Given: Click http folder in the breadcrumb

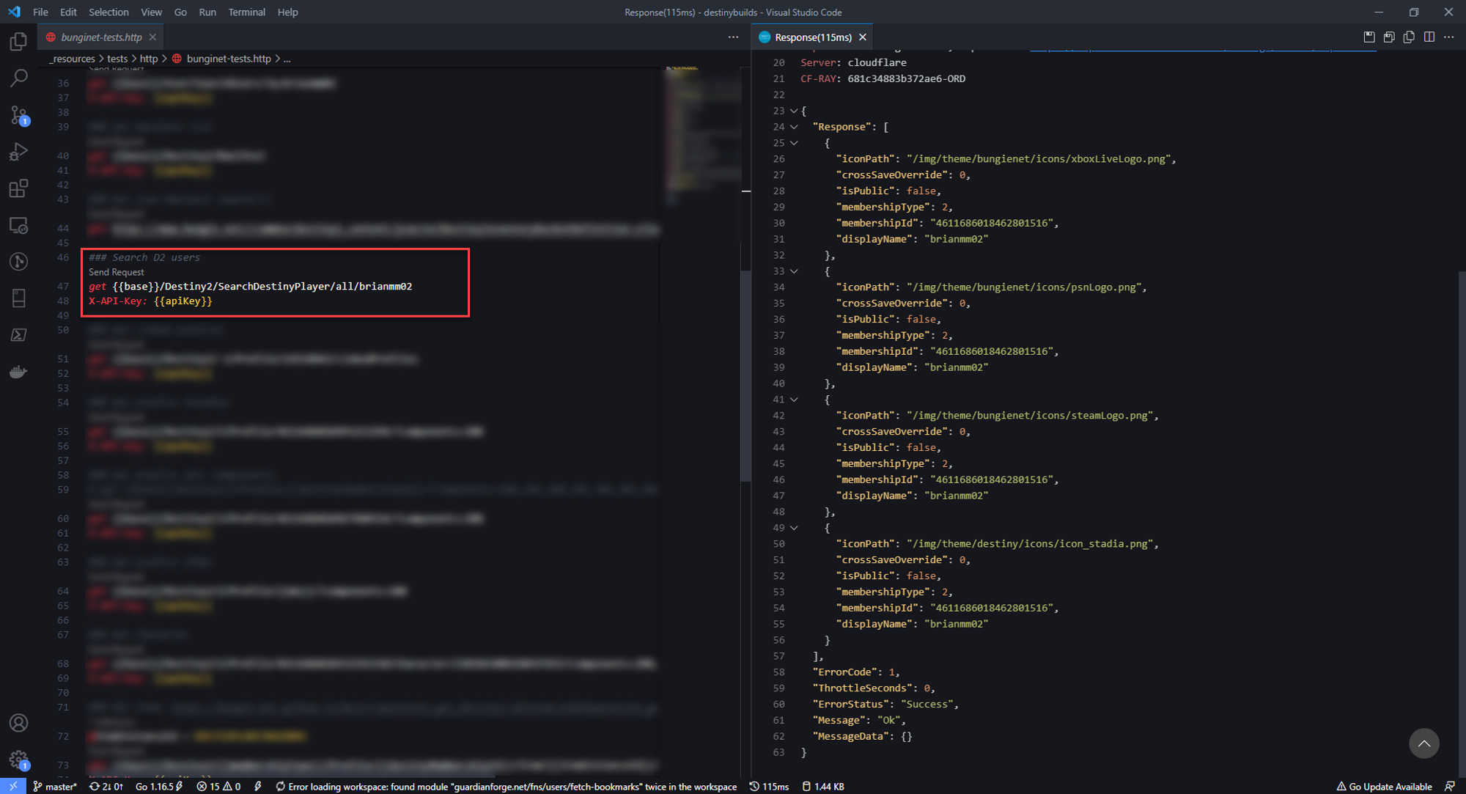Looking at the screenshot, I should pyautogui.click(x=149, y=59).
